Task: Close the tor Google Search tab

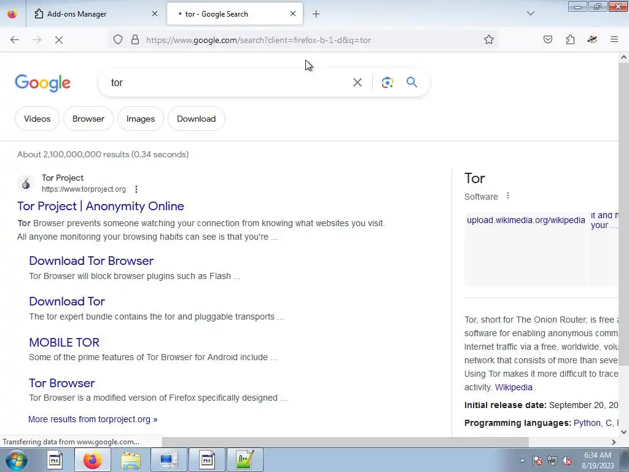Action: (293, 14)
